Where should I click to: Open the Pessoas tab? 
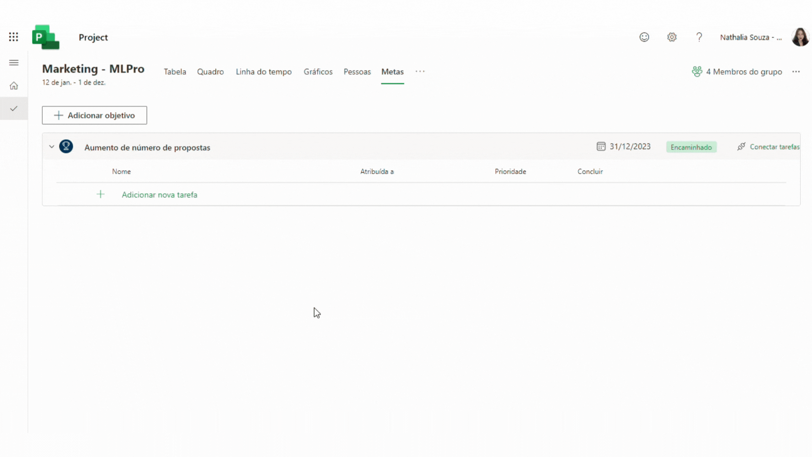click(x=357, y=72)
